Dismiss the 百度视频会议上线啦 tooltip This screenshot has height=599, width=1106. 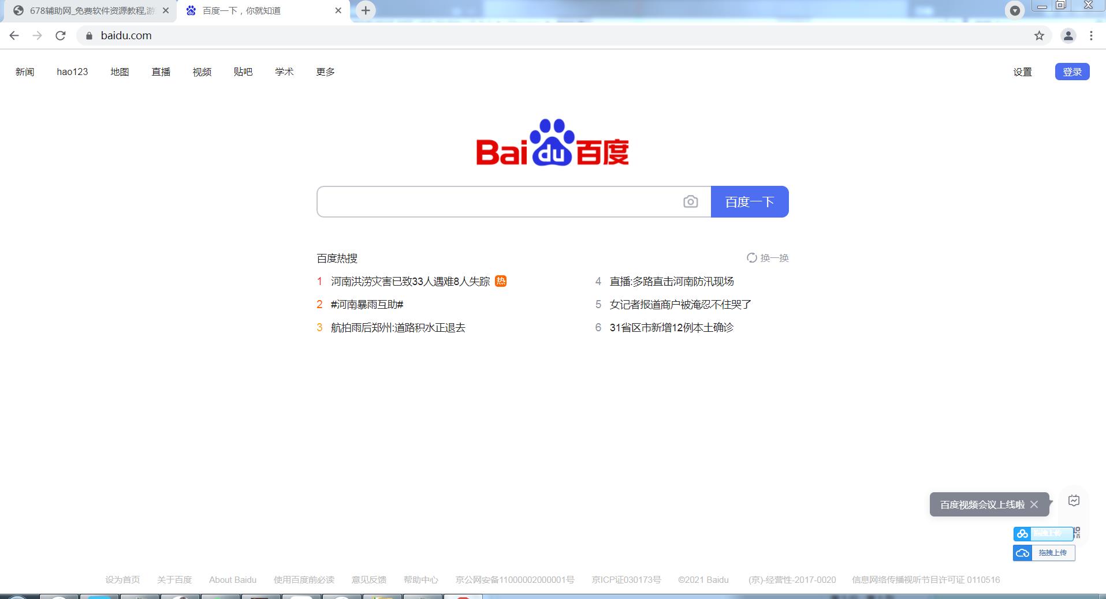[1034, 504]
